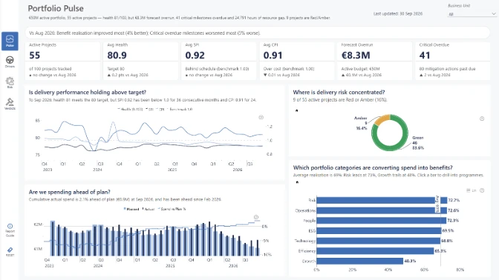
Task: Click the Business Unit dropdown chevron
Action: [x=494, y=14]
